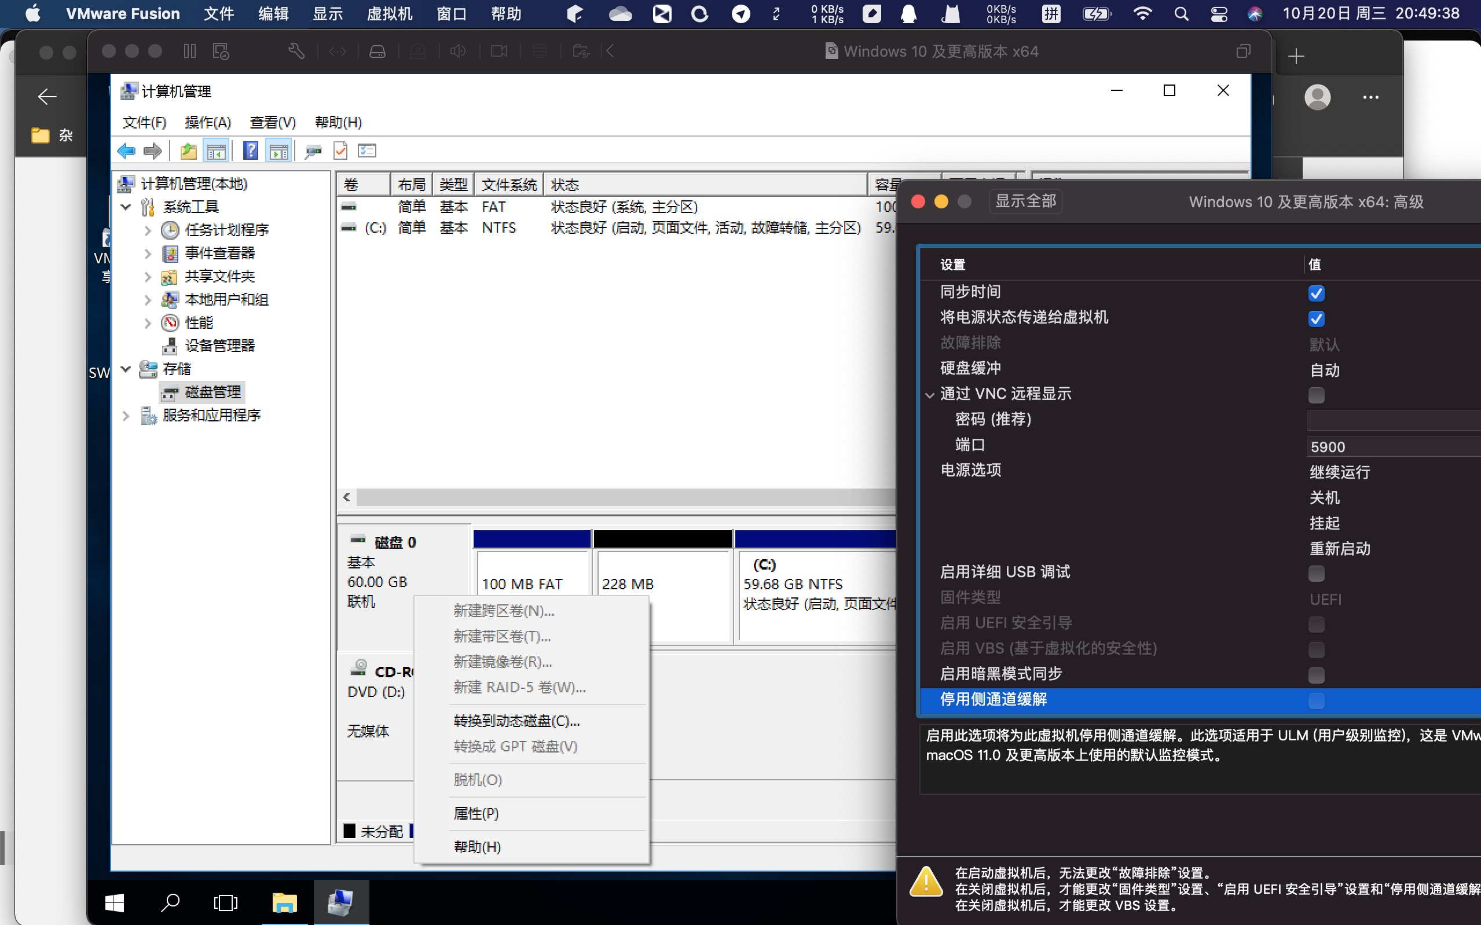Collapse the 通过 VNC 远程显示 section

click(929, 395)
